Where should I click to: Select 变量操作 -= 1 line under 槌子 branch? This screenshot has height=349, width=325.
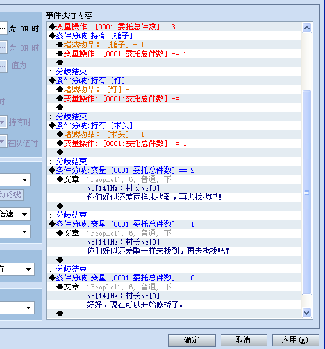174,54
